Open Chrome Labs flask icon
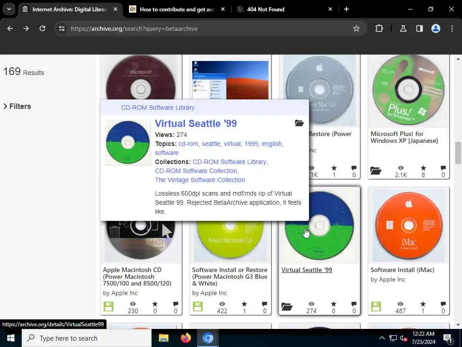This screenshot has width=462, height=347. tap(403, 28)
